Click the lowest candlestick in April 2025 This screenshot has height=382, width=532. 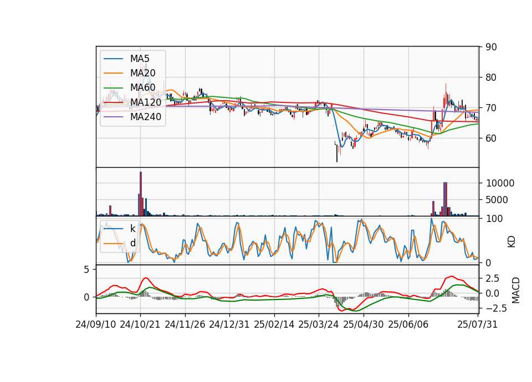(337, 153)
